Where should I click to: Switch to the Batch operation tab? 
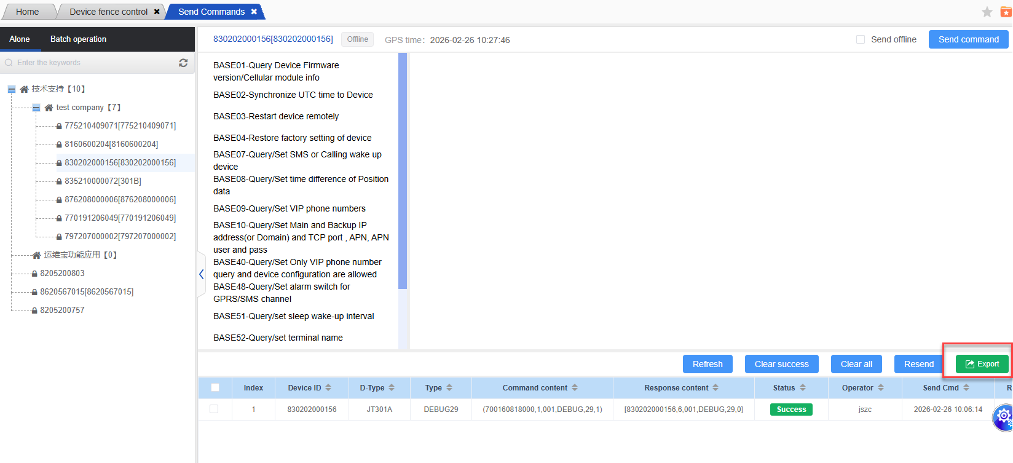click(x=78, y=39)
